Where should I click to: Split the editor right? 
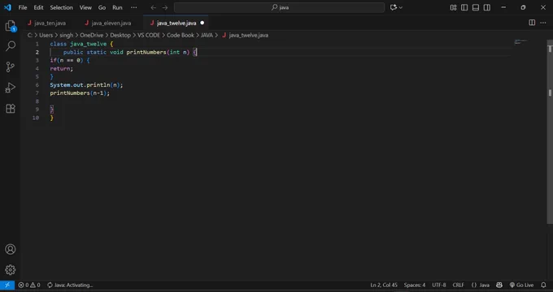(x=532, y=23)
